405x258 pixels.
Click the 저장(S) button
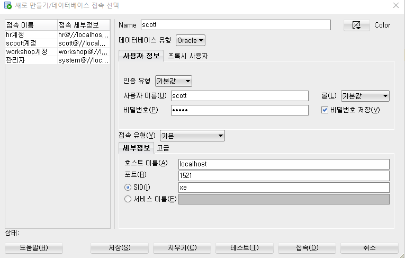pyautogui.click(x=120, y=247)
